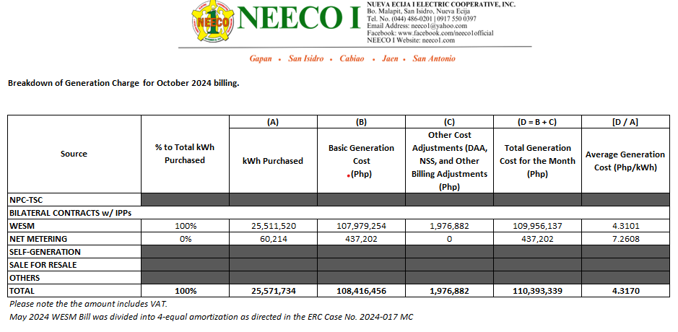Click the Average Generation Cost header cell

coord(625,160)
